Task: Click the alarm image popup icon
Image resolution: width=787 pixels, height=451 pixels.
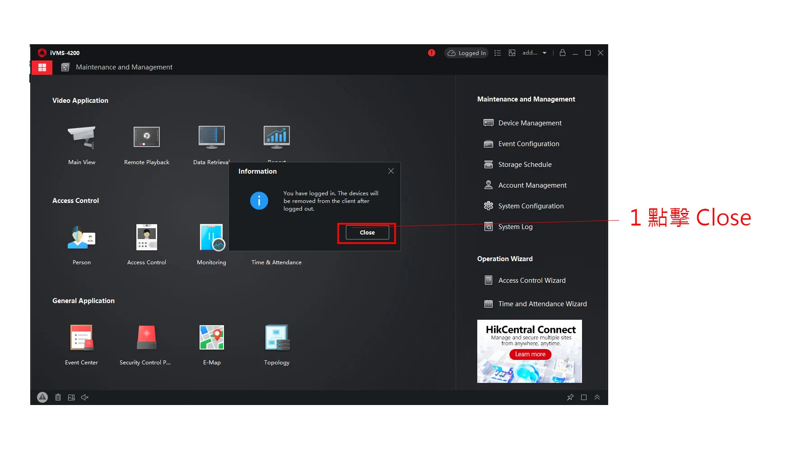Action: click(x=71, y=397)
